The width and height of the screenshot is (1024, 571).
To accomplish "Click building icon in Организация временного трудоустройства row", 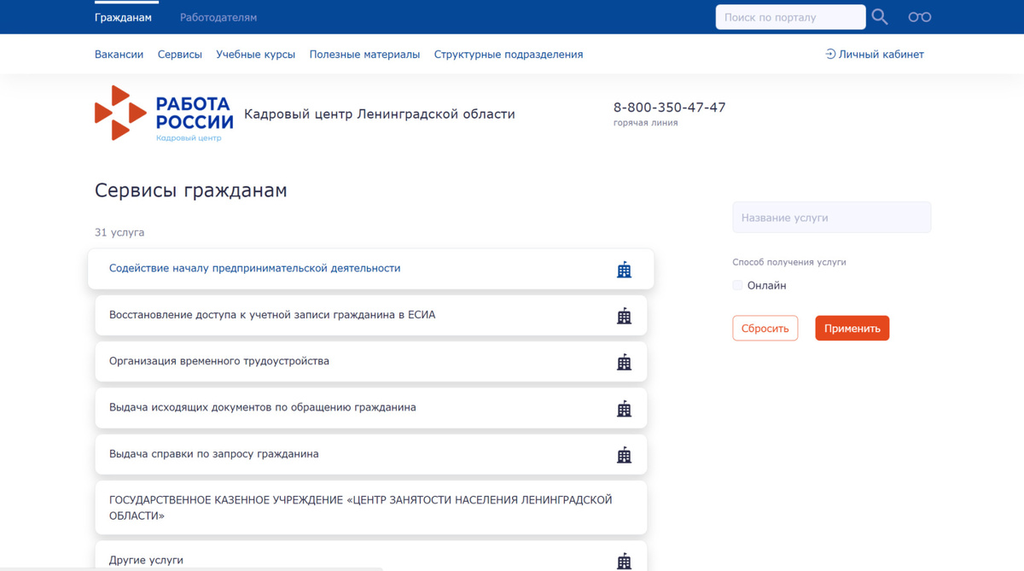I will [624, 362].
